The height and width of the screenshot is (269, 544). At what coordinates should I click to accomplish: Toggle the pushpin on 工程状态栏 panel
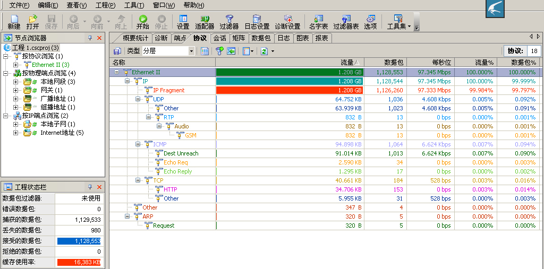(90, 187)
